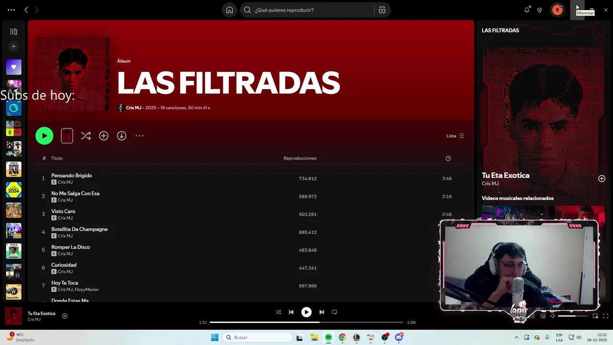Skip to next track

click(322, 312)
